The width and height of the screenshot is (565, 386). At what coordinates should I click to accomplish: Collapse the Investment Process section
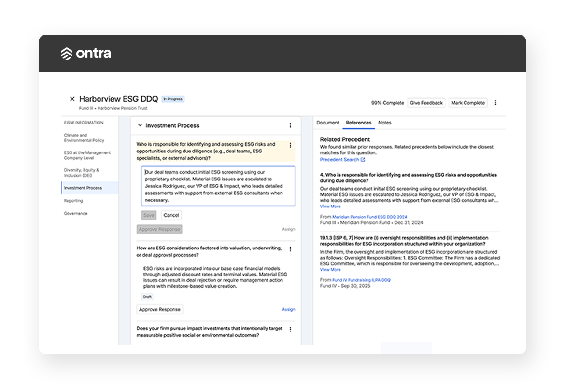coord(140,125)
